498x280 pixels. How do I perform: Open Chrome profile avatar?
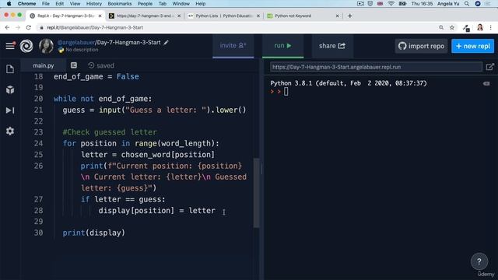tap(480, 28)
